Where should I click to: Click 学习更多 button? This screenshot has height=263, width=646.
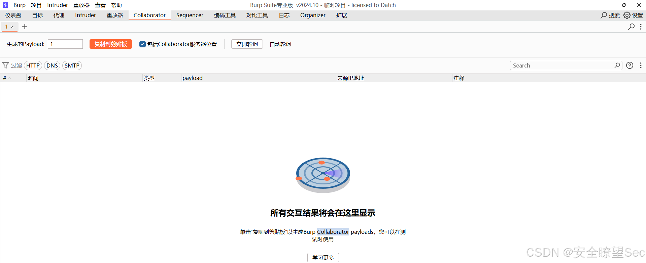[x=323, y=258]
